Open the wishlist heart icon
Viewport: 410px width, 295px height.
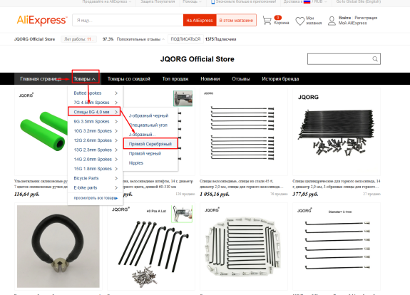coord(300,21)
